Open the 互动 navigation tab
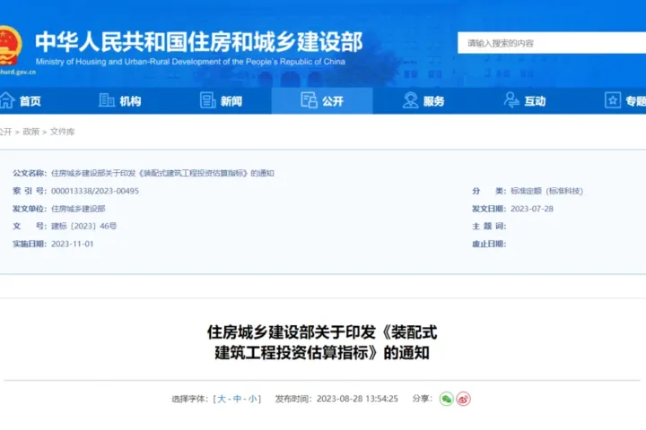The image size is (646, 430). point(535,101)
